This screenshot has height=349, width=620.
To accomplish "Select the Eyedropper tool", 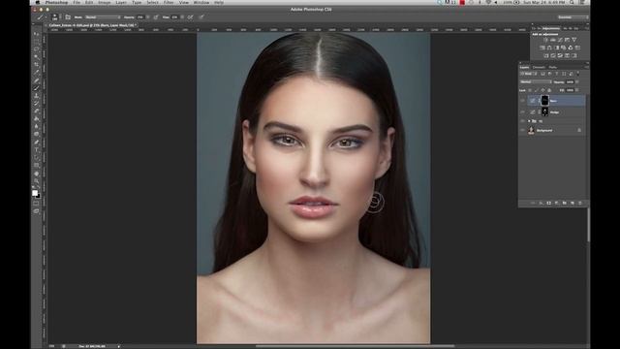I will tap(37, 73).
